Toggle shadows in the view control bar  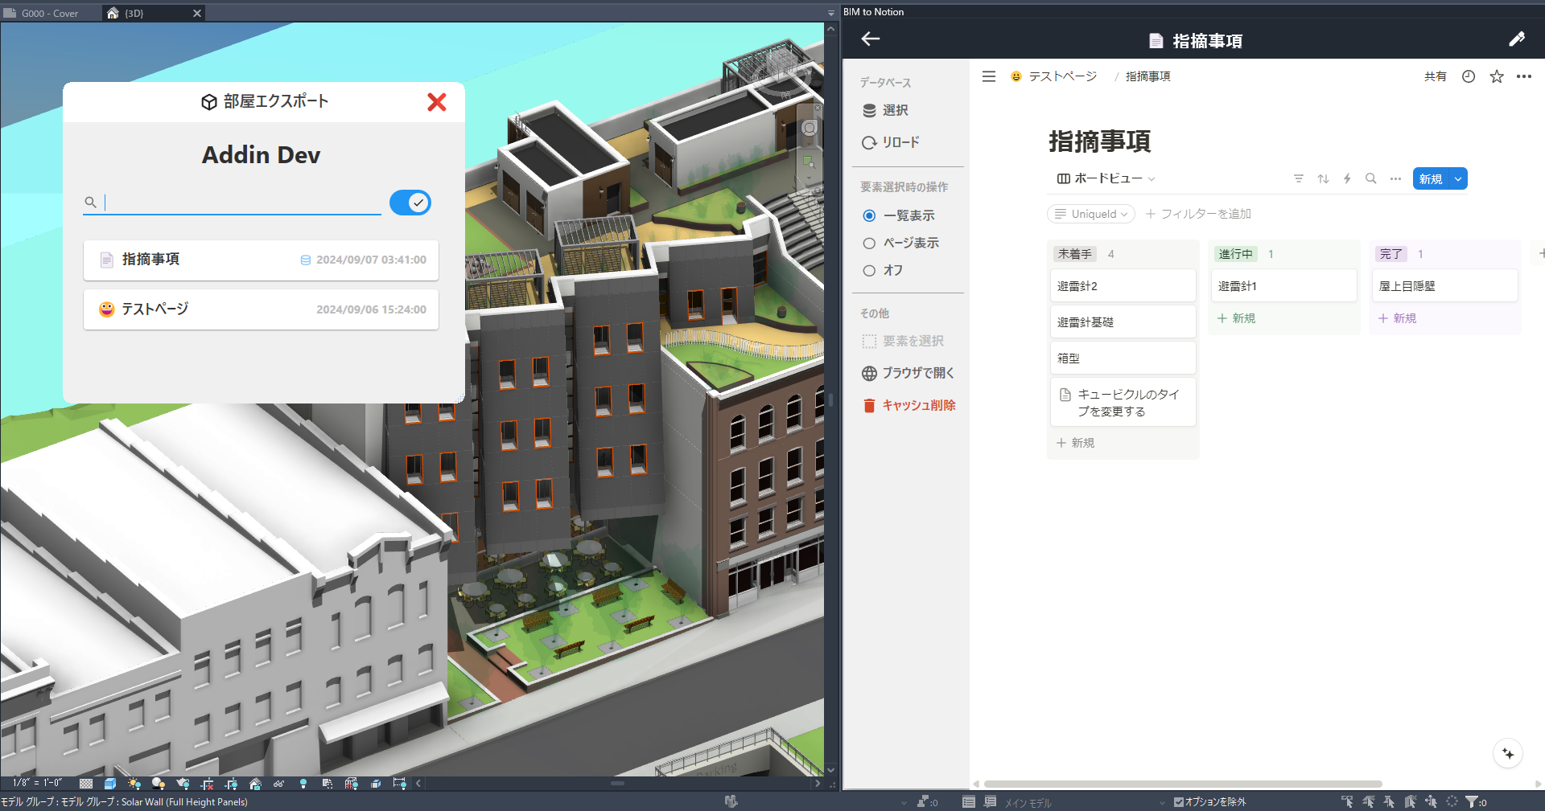coord(159,784)
